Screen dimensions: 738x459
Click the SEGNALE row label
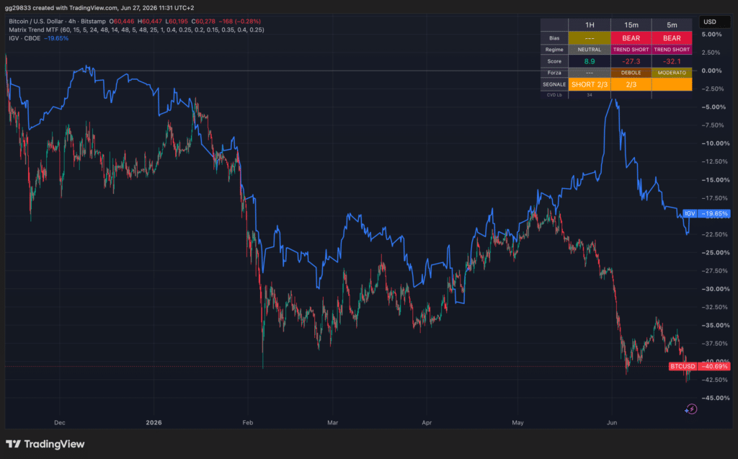click(x=554, y=84)
